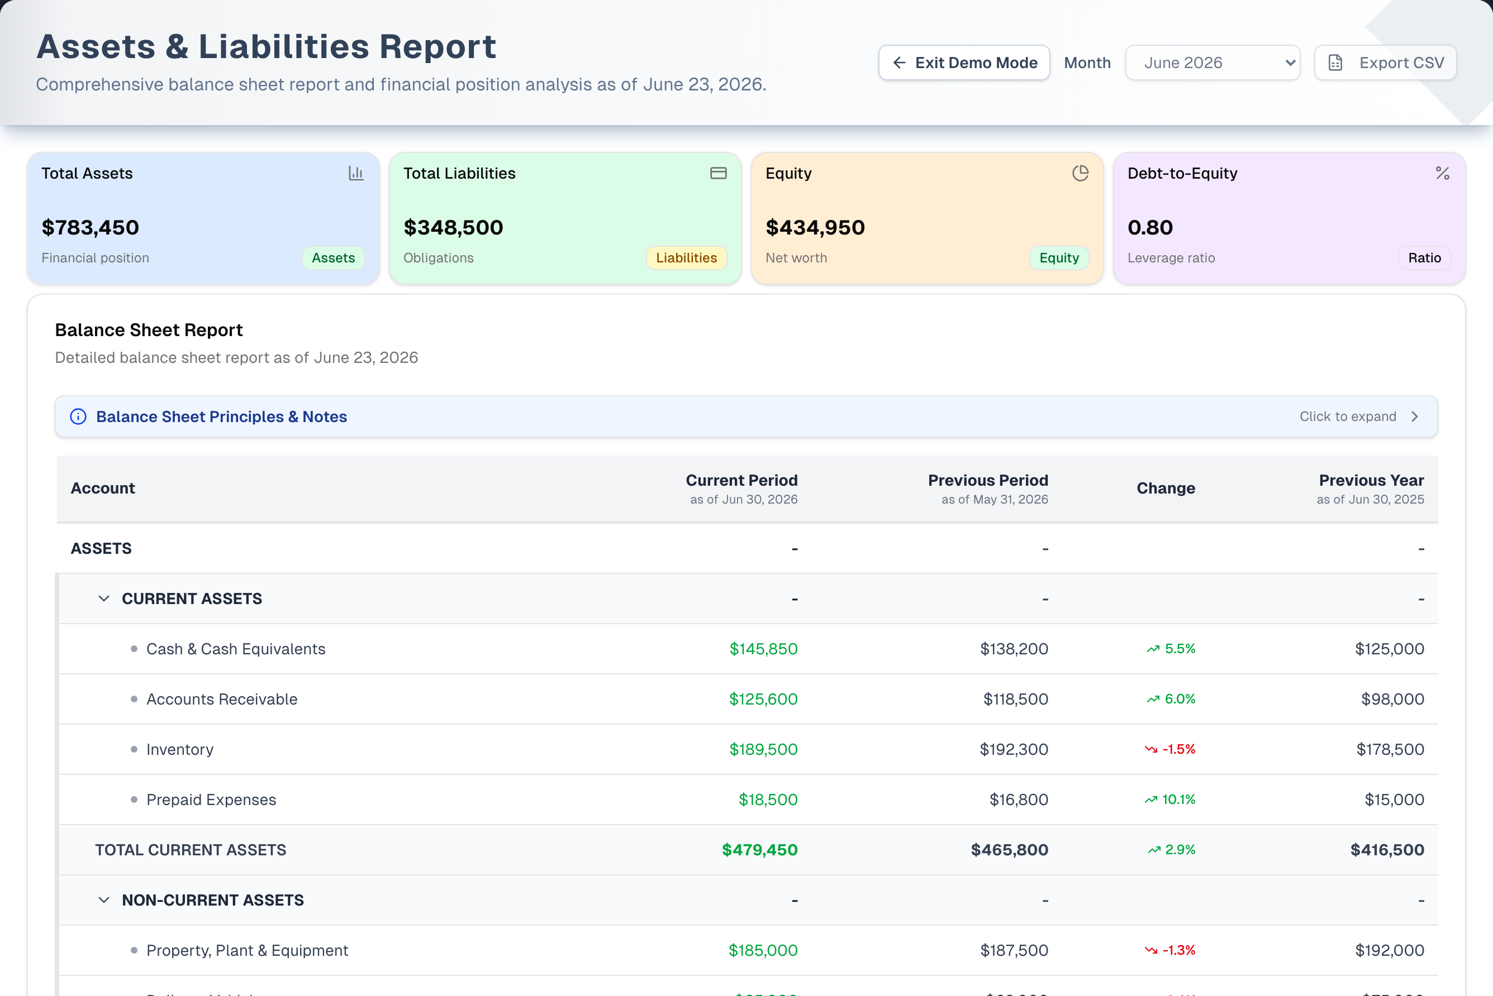Click the $145,850 current cash value
The width and height of the screenshot is (1493, 996).
click(x=763, y=649)
